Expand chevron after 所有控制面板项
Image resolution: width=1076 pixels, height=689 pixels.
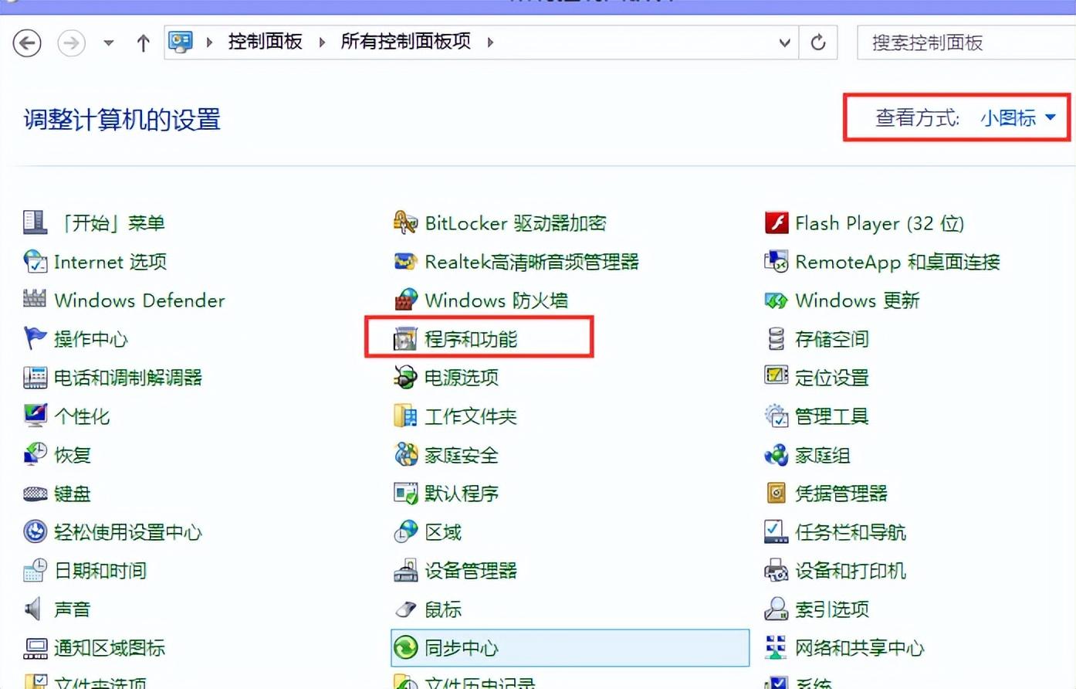[490, 42]
